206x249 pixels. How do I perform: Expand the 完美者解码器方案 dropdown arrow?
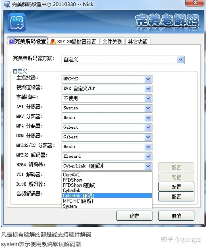point(180,60)
